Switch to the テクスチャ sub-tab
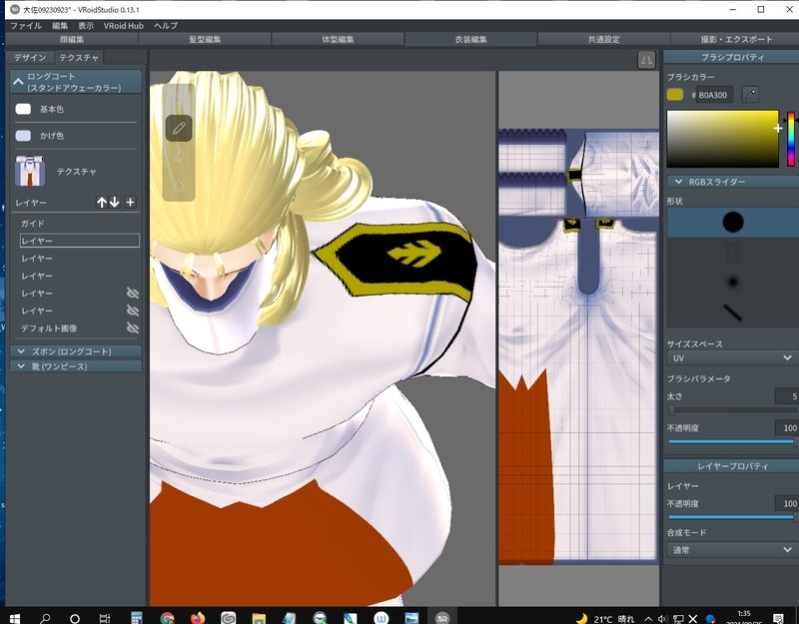799x624 pixels. [x=79, y=58]
